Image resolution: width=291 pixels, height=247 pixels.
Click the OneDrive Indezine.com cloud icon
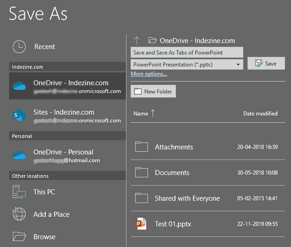19,86
